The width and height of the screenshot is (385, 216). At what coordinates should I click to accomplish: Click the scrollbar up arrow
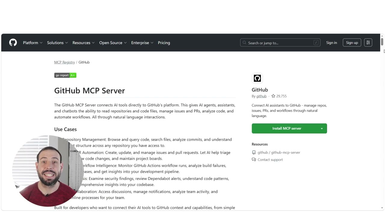click(382, 36)
